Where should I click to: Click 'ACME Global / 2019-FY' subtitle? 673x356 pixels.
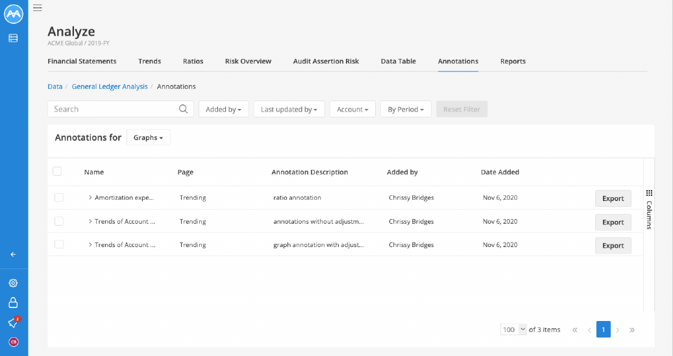[79, 43]
